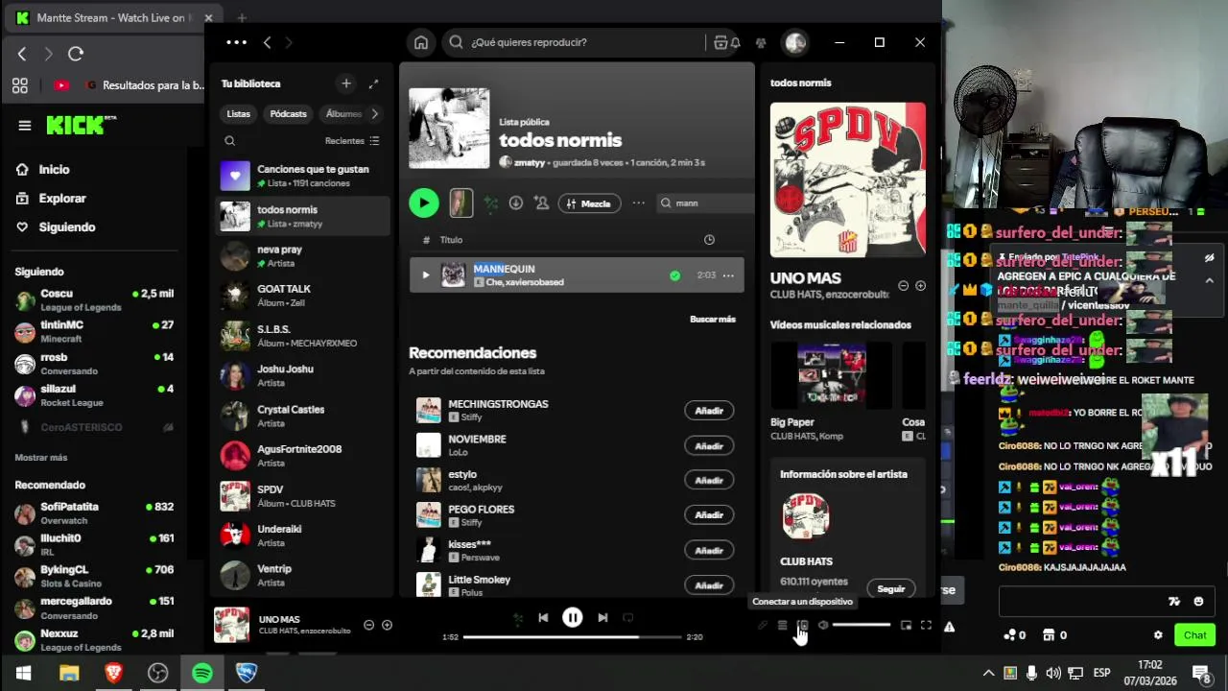Enter Spotify fullscreen mode

coord(926,626)
